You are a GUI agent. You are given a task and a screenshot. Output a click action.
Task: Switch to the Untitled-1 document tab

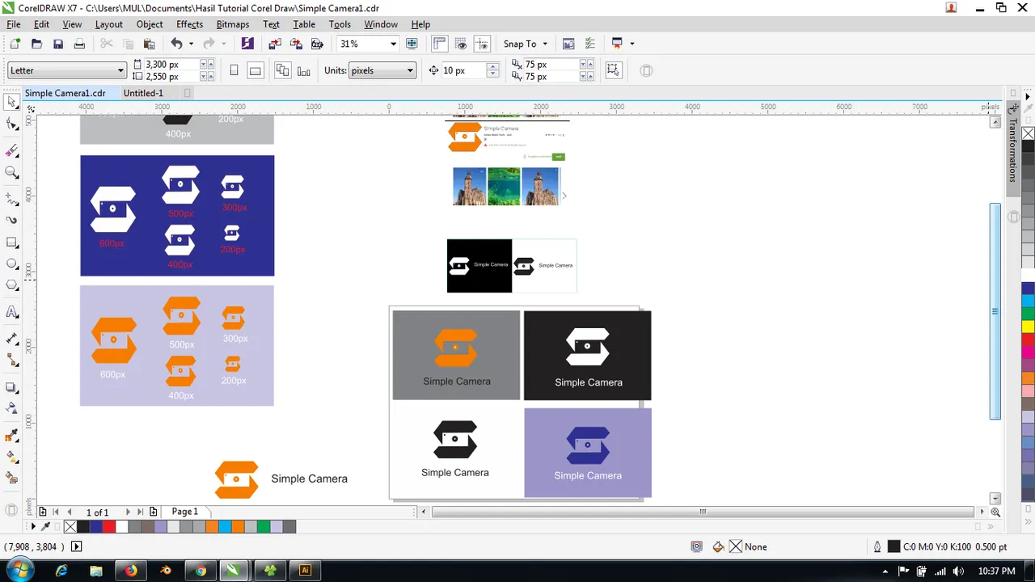pos(143,93)
